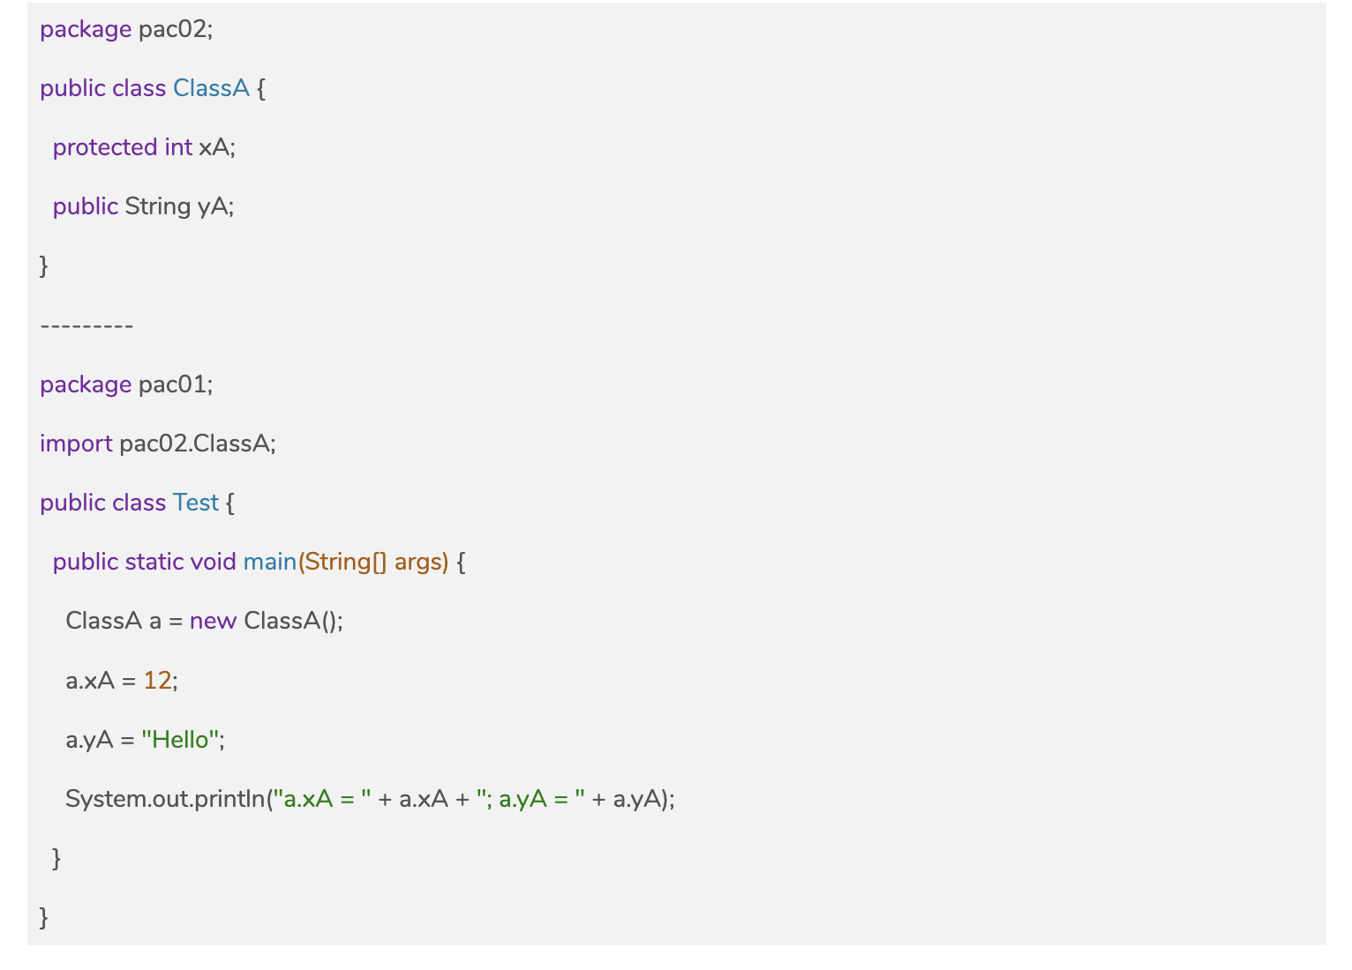Screen dimensions: 1352x970
Task: Click "System.out.println" call
Action: pos(165,799)
